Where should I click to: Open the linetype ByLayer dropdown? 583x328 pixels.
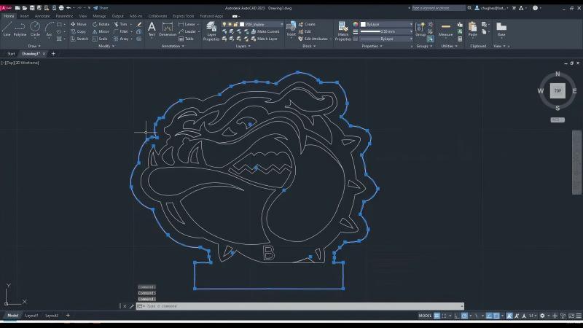tap(387, 39)
